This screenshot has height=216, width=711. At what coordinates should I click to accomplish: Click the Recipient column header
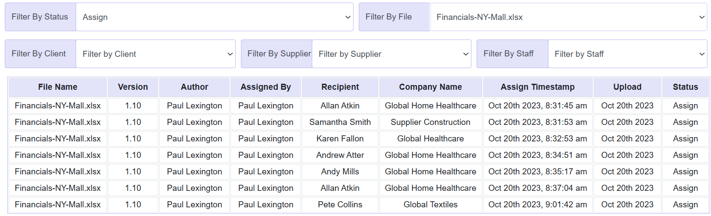point(340,87)
